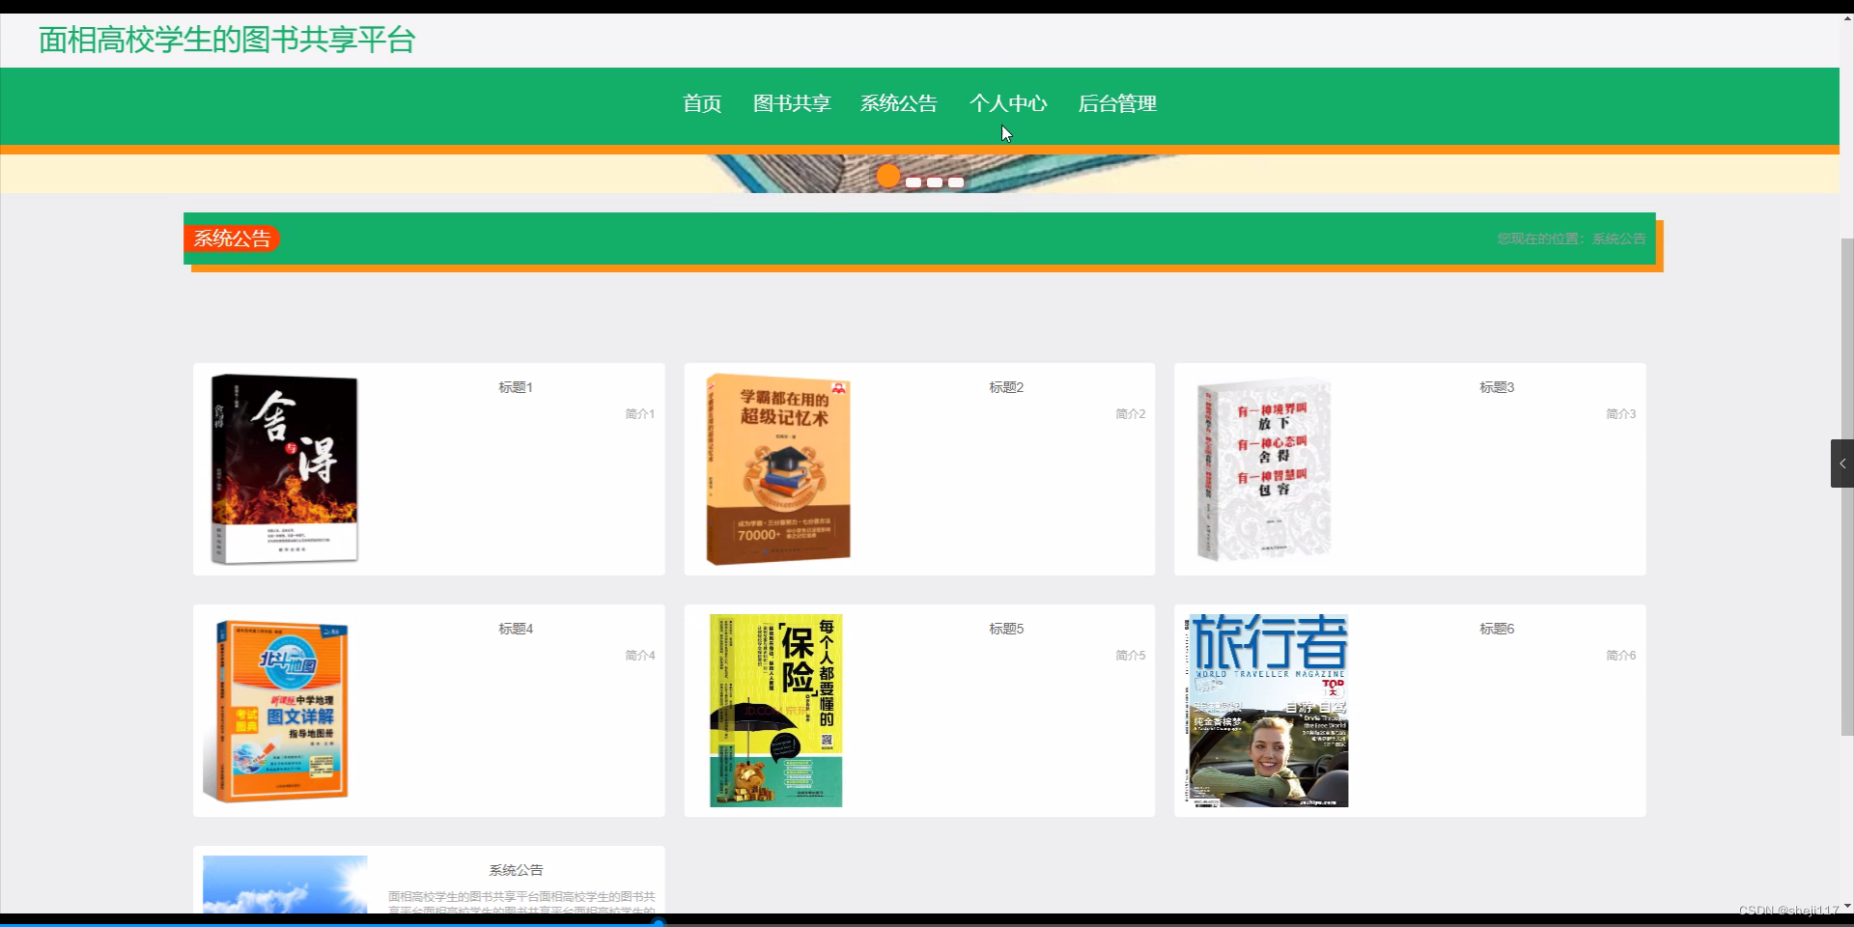Select the second carousel indicator dot
Screen dimensions: 1854x927
tap(913, 181)
